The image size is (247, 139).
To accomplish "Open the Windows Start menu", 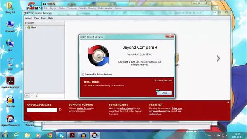I will [x=5, y=136].
